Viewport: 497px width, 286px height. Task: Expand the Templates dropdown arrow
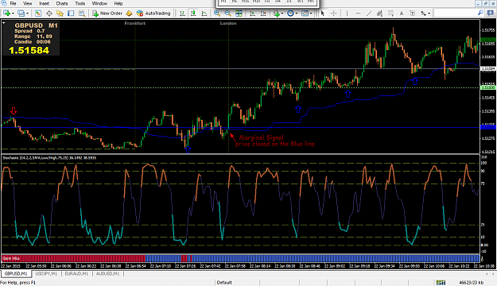(x=311, y=14)
